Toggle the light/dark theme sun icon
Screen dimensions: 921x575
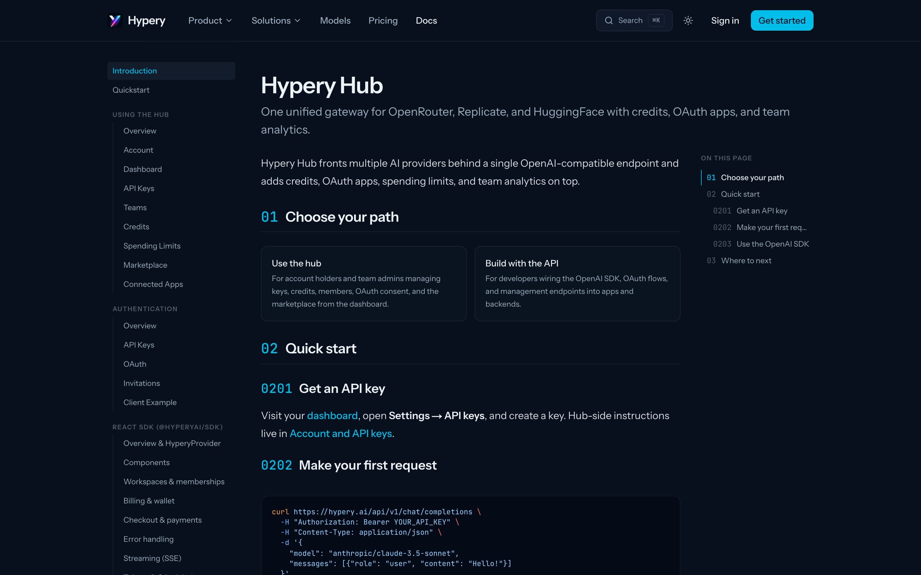coord(688,20)
